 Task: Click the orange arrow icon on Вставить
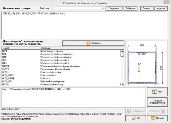point(88,43)
